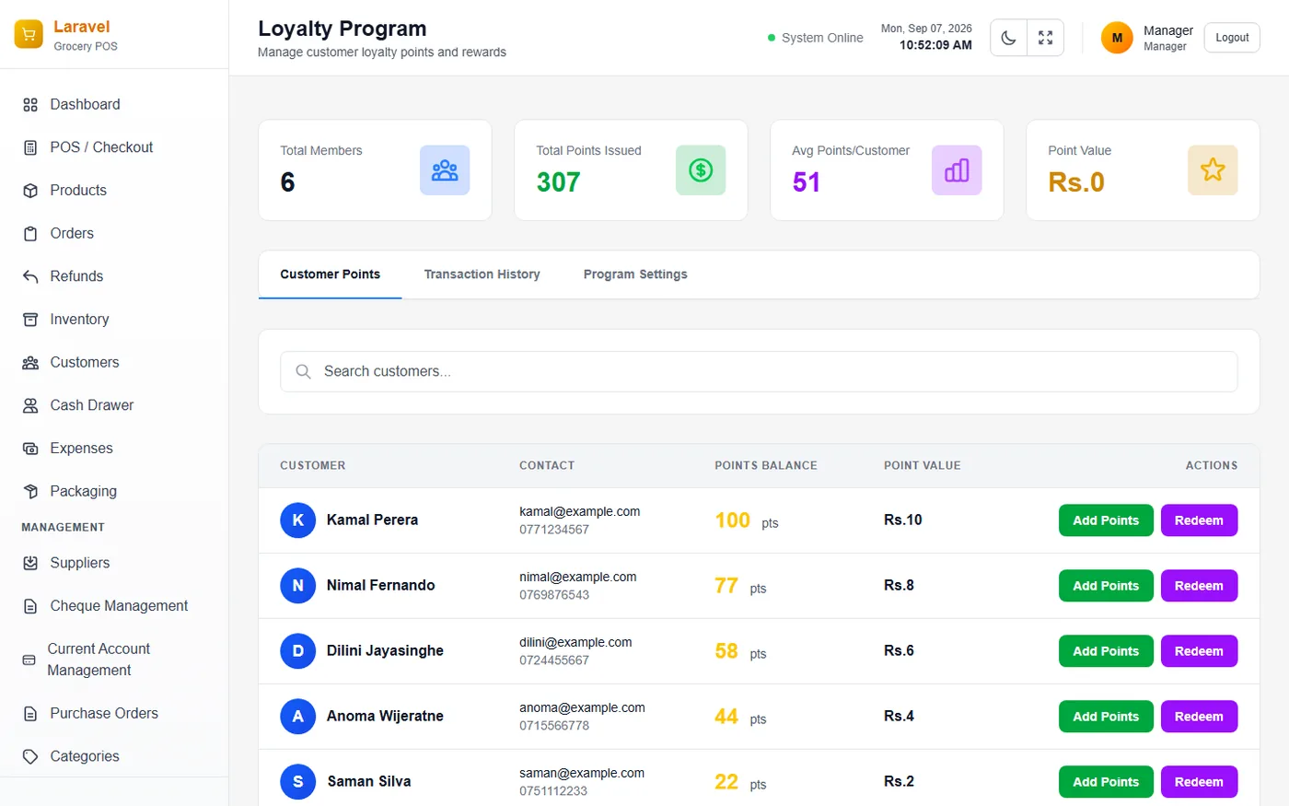Click the Laravel shopping cart logo icon
The height and width of the screenshot is (806, 1289).
[29, 35]
